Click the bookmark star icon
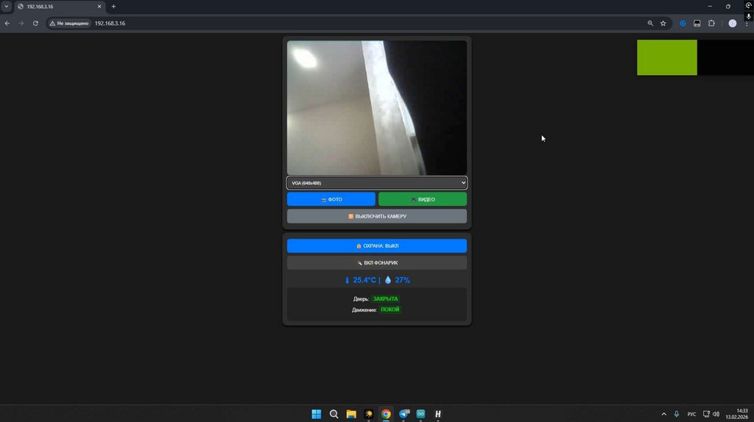754x422 pixels. pyautogui.click(x=663, y=24)
